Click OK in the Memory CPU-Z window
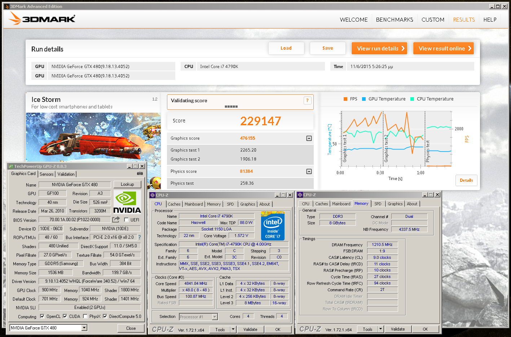 click(x=425, y=329)
